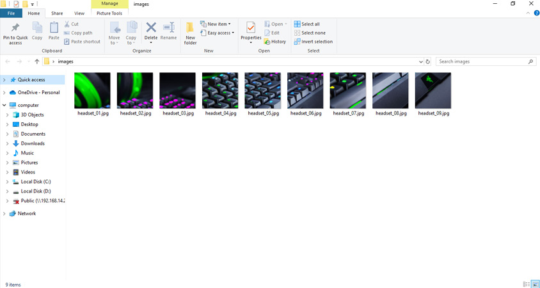This screenshot has height=288, width=540.
Task: Click the Paste icon in Clipboard group
Action: pyautogui.click(x=54, y=31)
